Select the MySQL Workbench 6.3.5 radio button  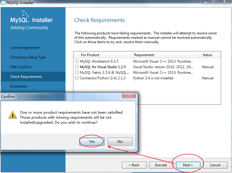tap(77, 61)
